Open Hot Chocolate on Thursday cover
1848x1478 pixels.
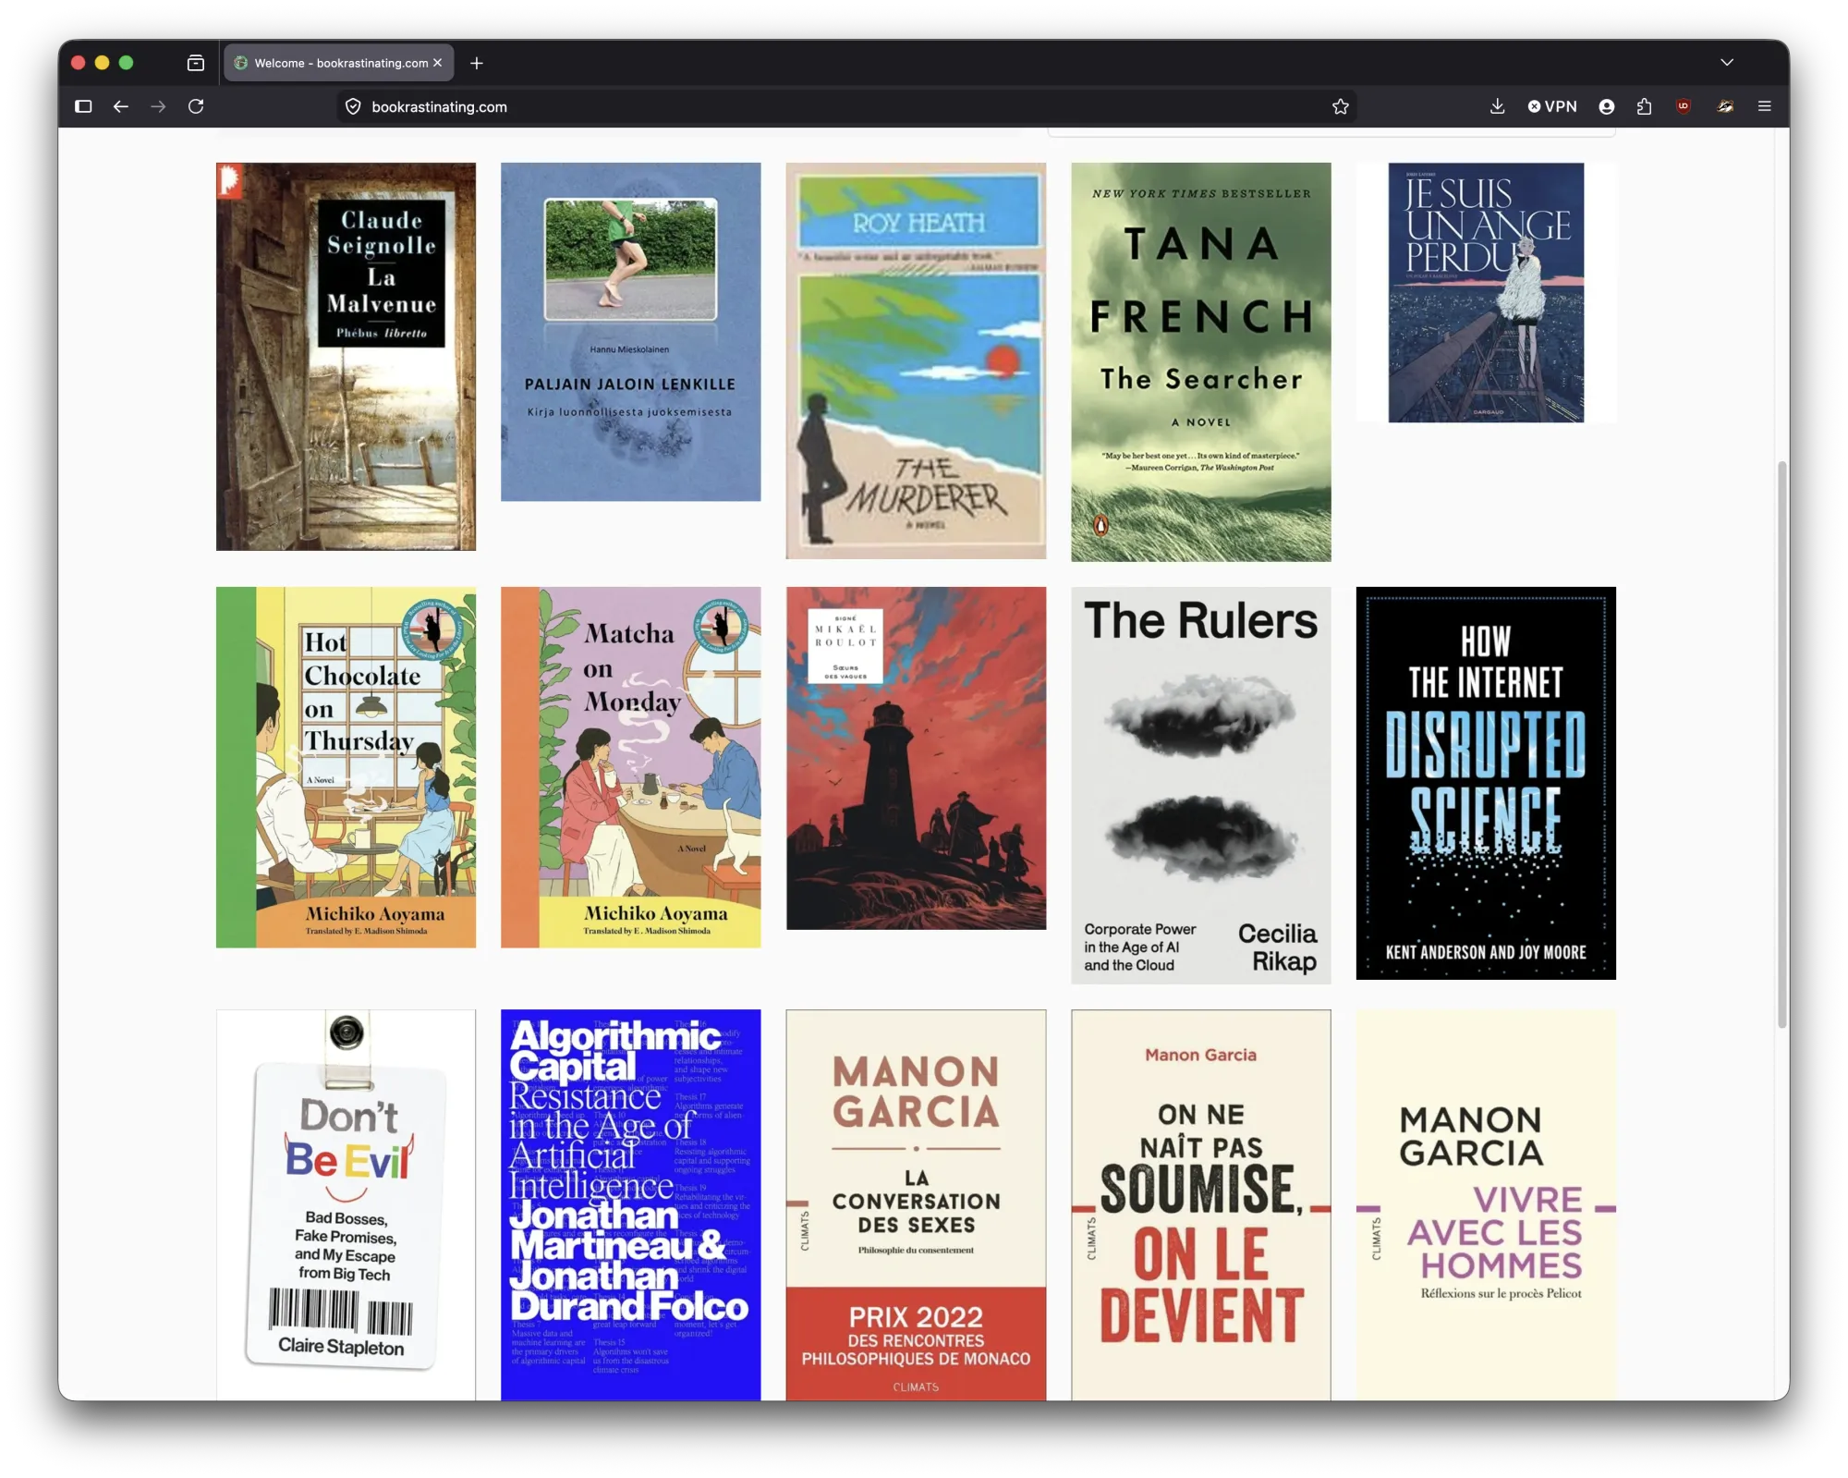(x=346, y=767)
